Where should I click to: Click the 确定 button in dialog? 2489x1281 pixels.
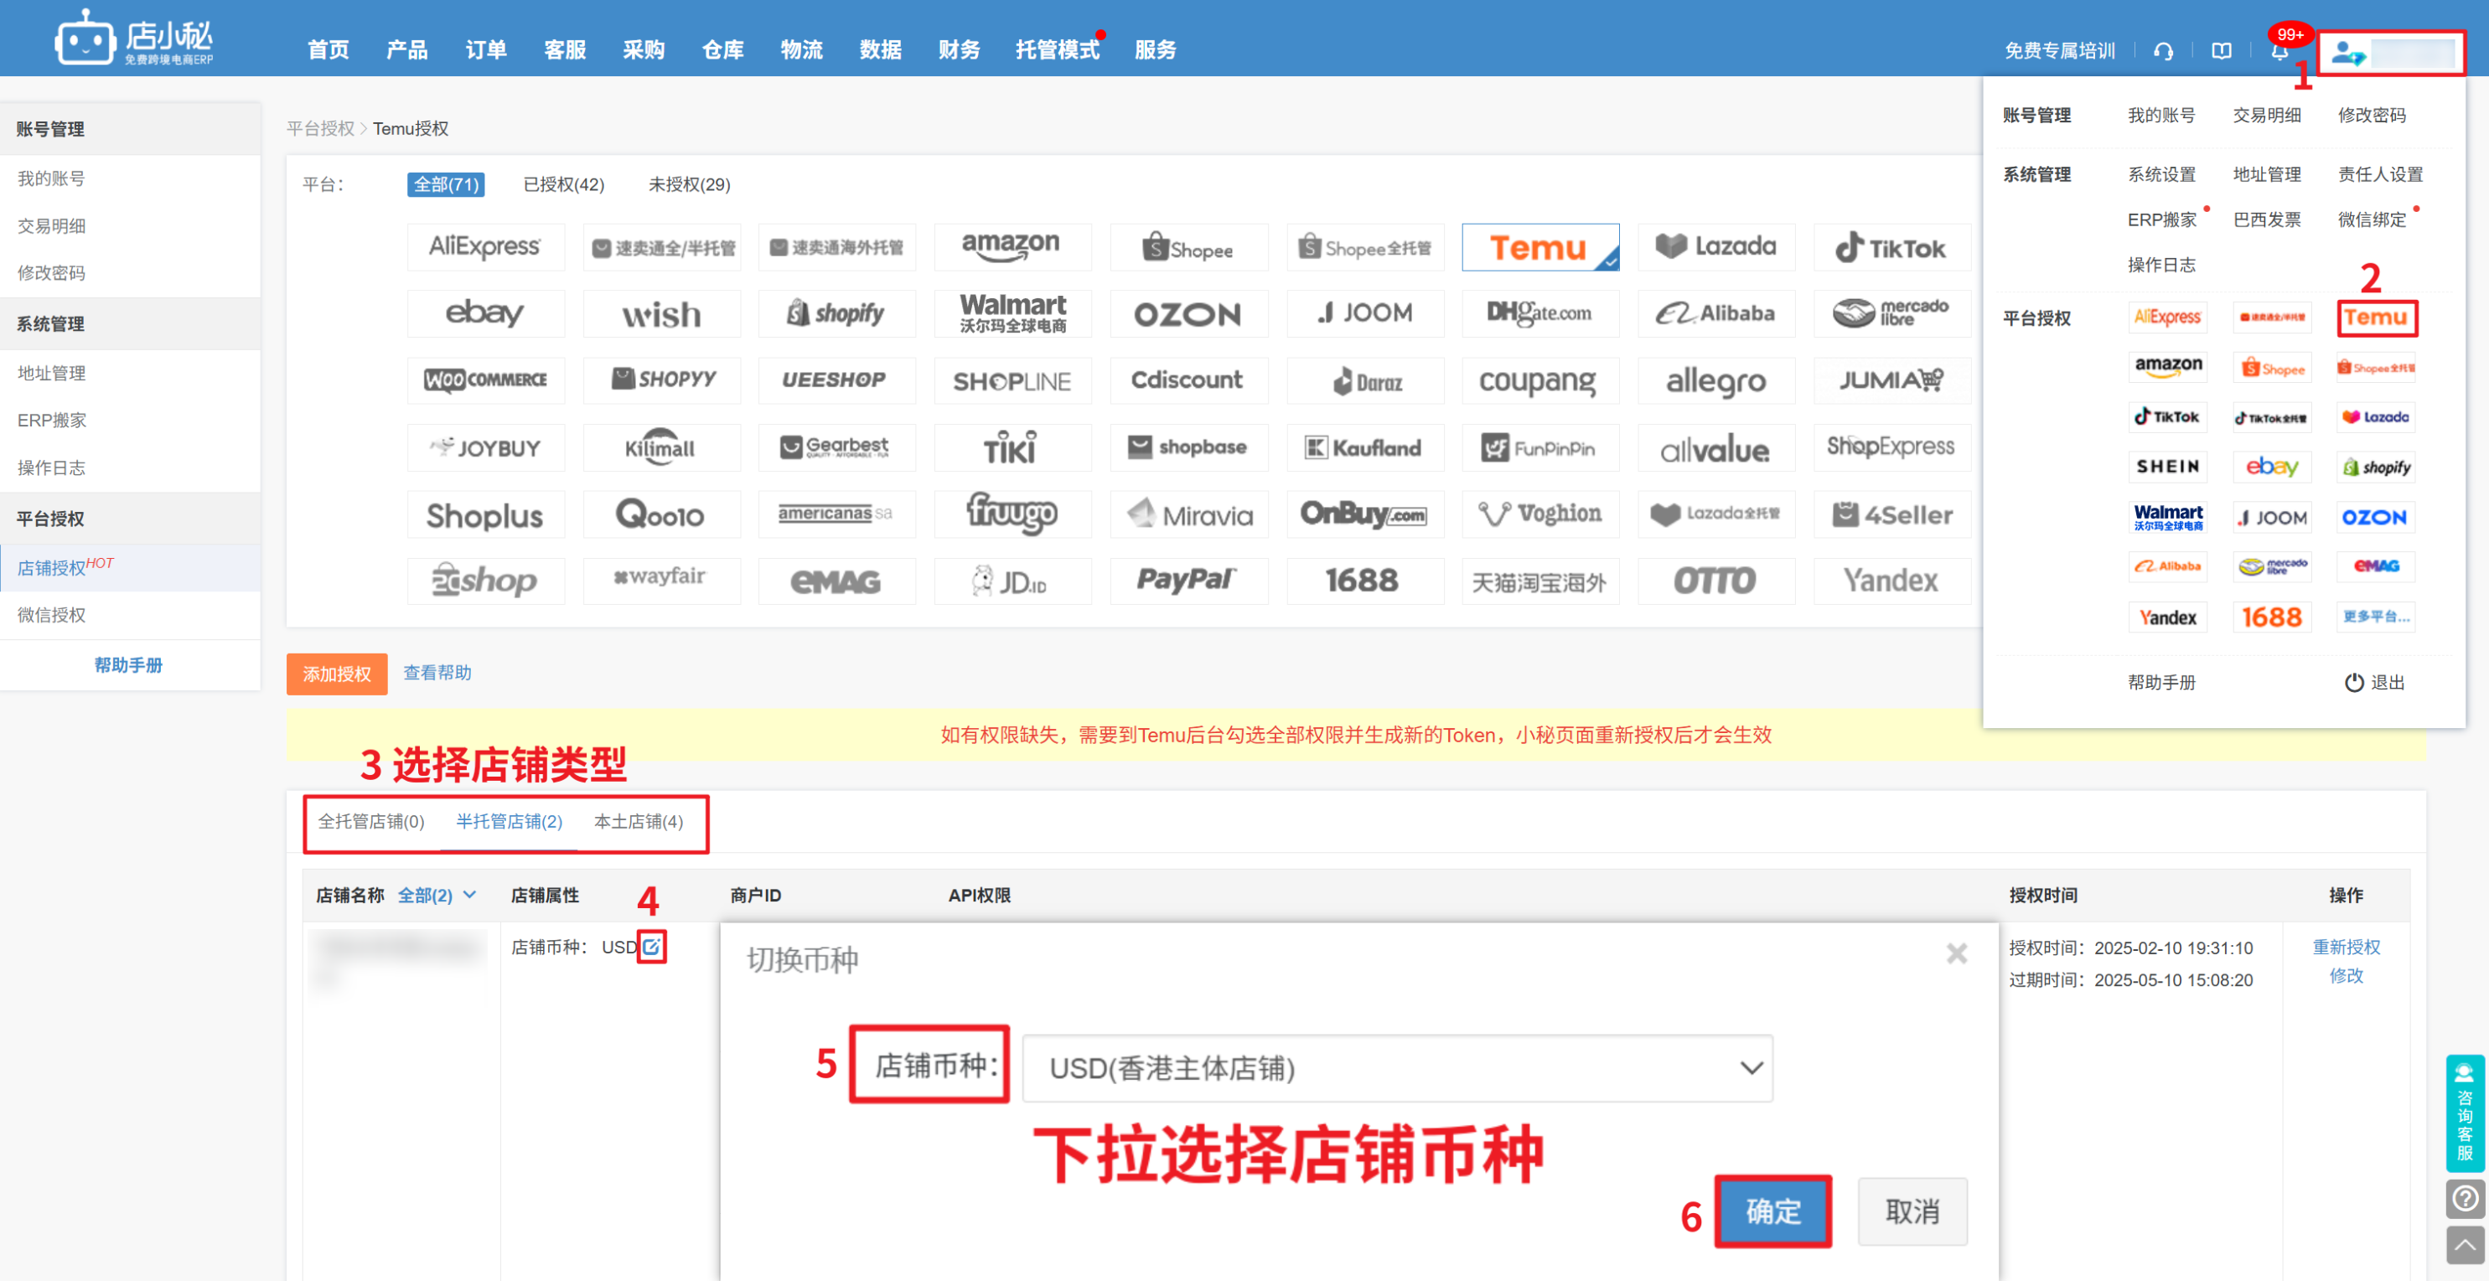point(1773,1211)
